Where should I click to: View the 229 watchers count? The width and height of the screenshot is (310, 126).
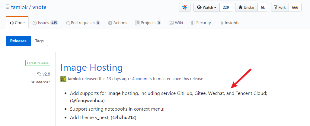(x=226, y=8)
